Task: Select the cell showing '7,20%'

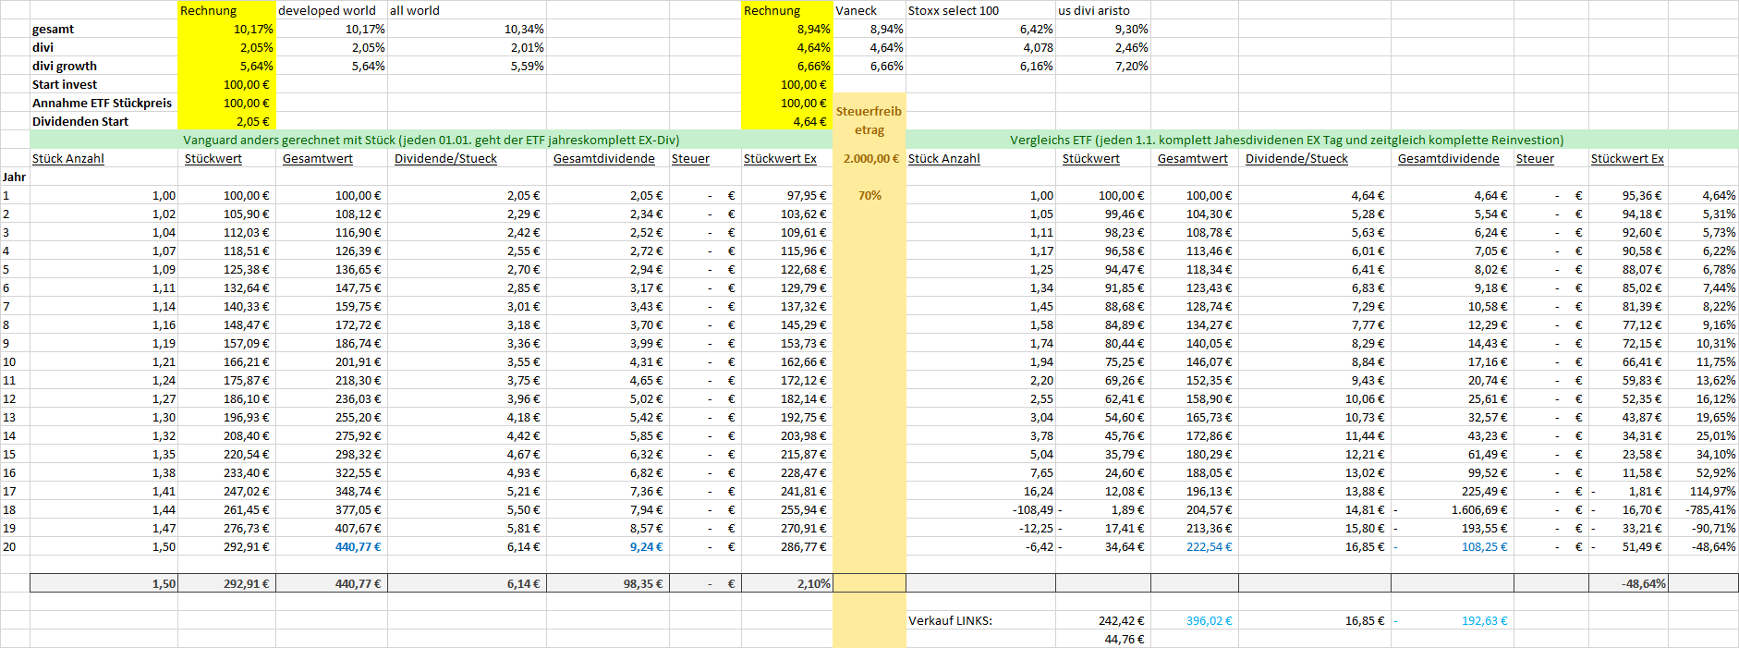Action: point(1103,66)
